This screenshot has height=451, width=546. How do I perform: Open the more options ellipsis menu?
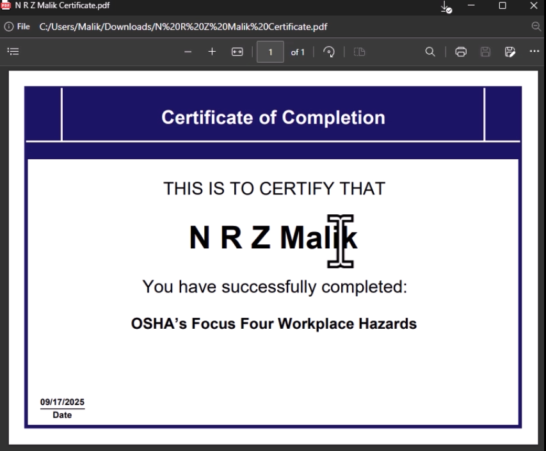tap(534, 52)
